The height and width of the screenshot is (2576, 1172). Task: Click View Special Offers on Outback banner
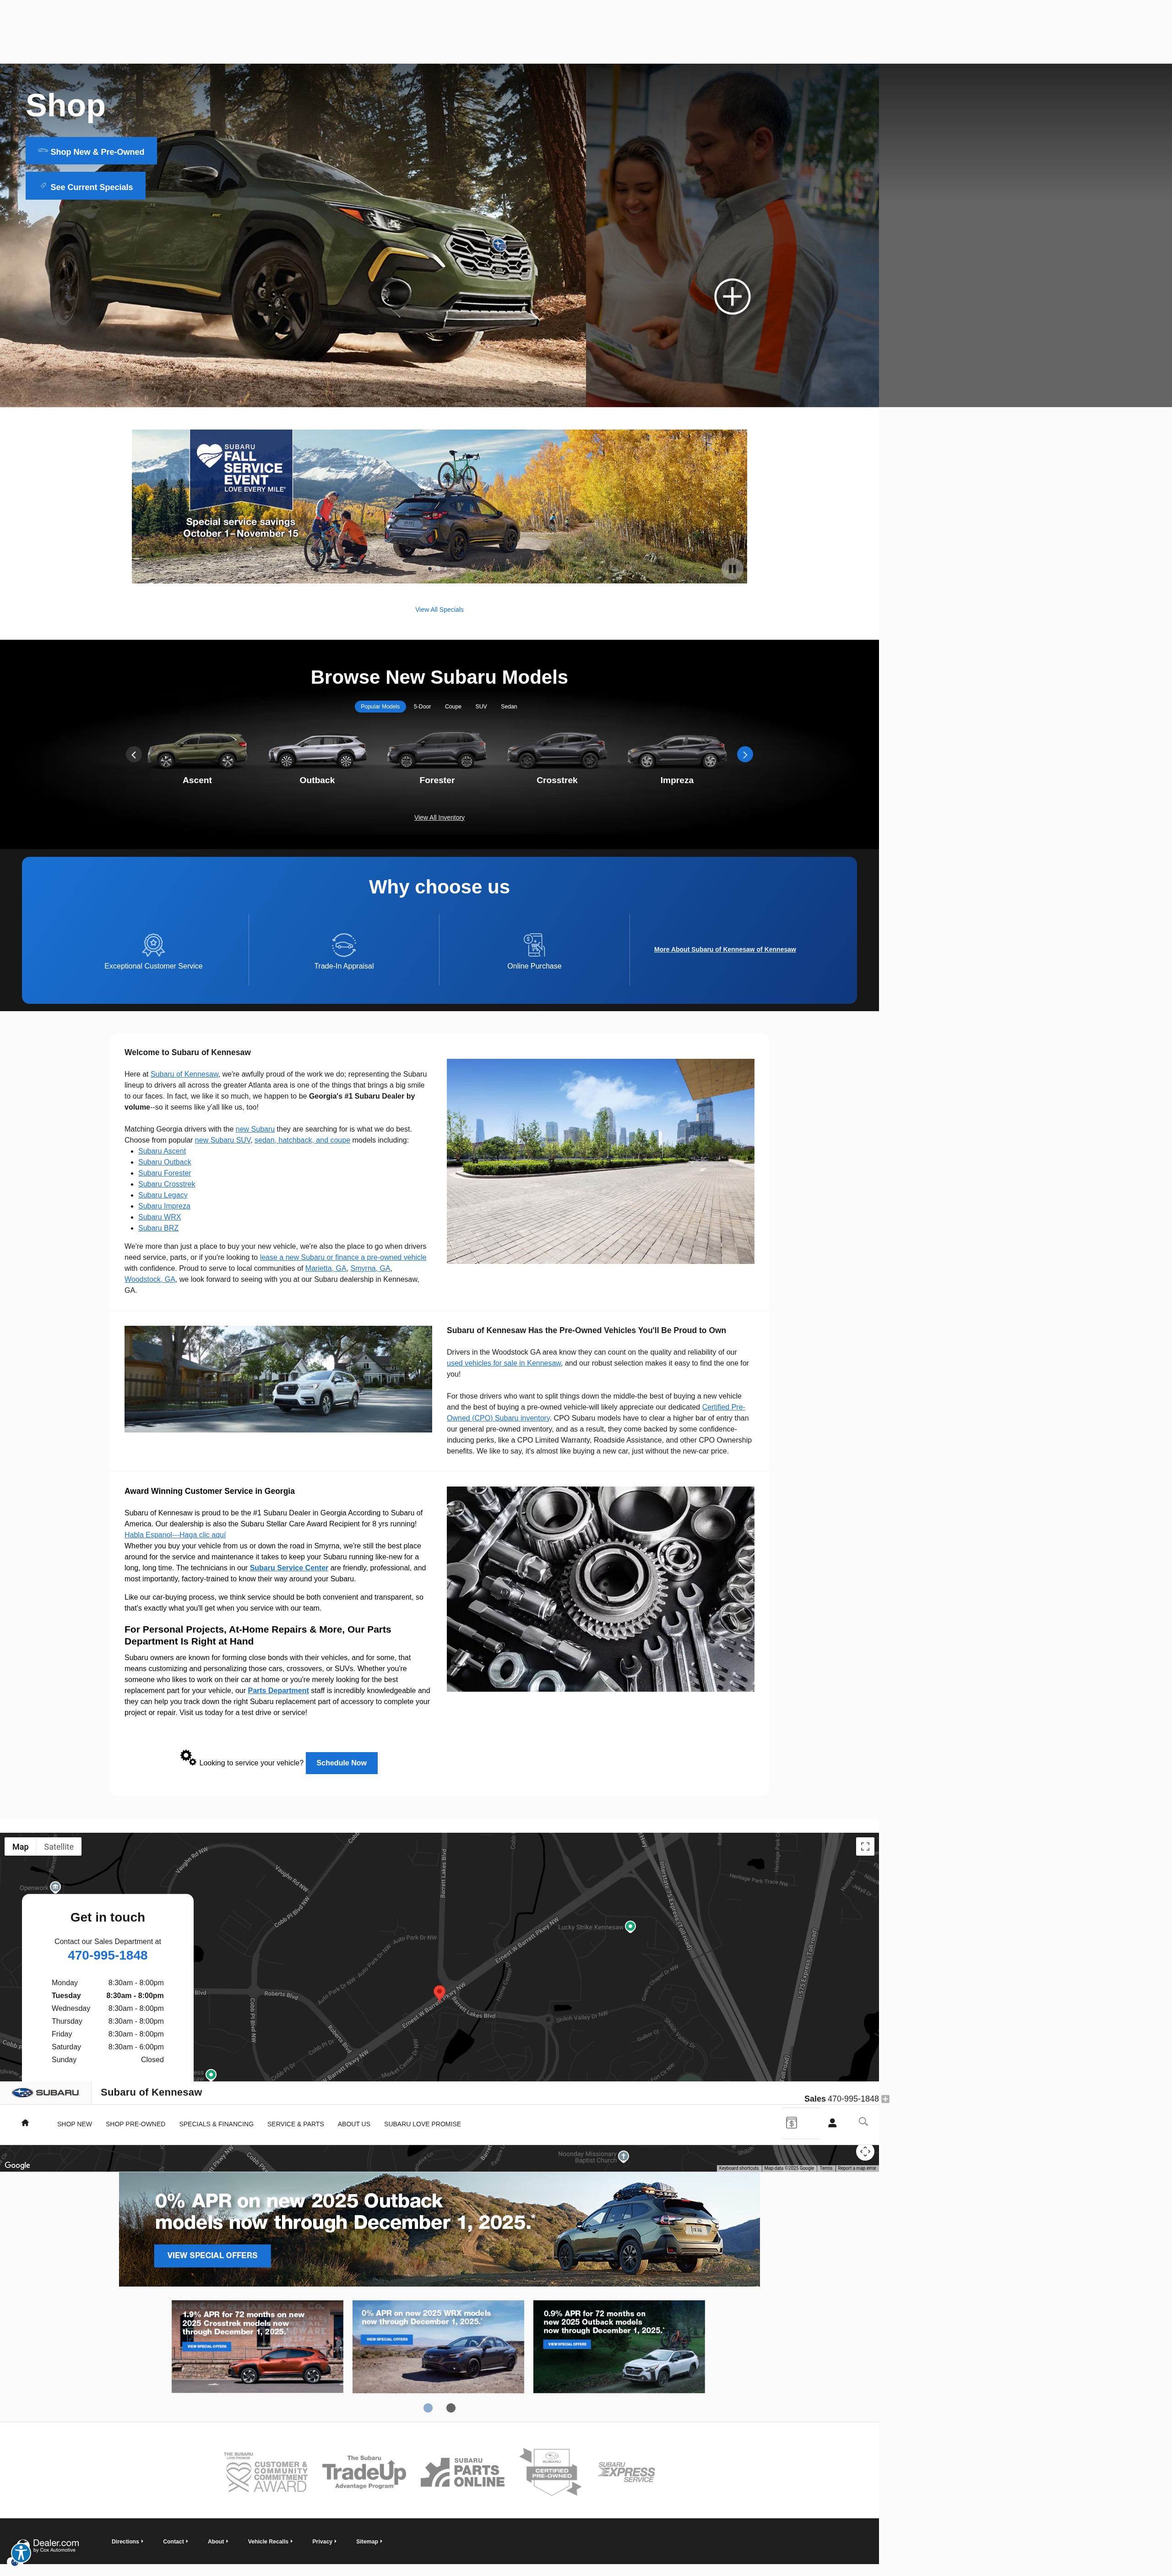click(x=212, y=2255)
